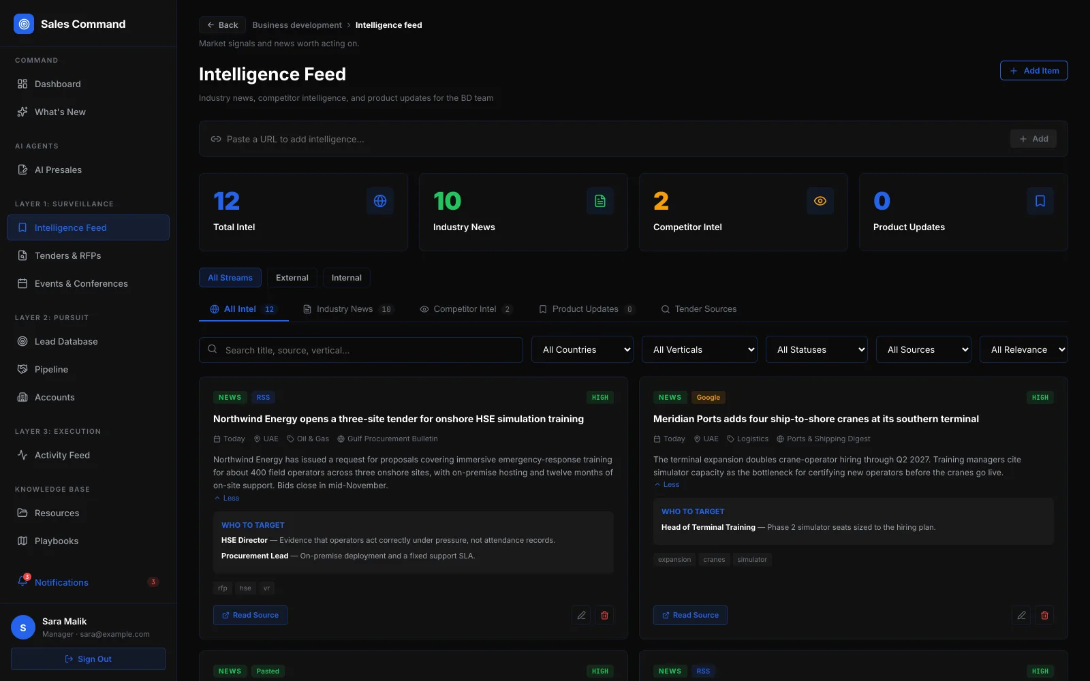The height and width of the screenshot is (681, 1090).
Task: Switch stream filter to External
Action: (292, 278)
